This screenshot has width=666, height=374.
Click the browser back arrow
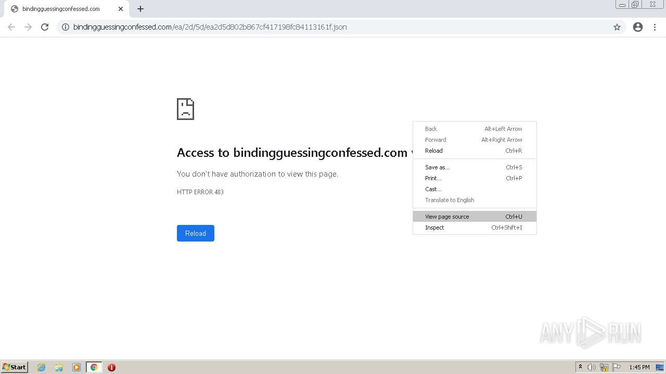click(x=11, y=27)
